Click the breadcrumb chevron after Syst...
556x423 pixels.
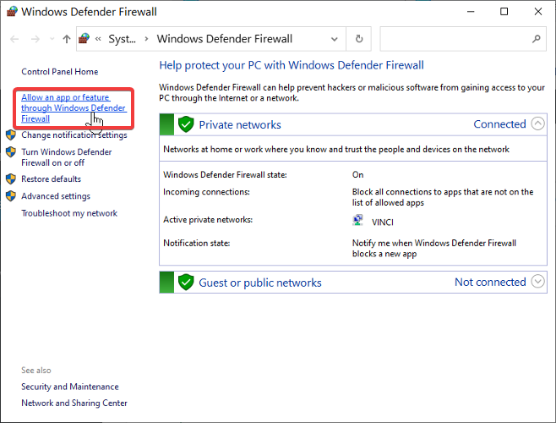146,39
